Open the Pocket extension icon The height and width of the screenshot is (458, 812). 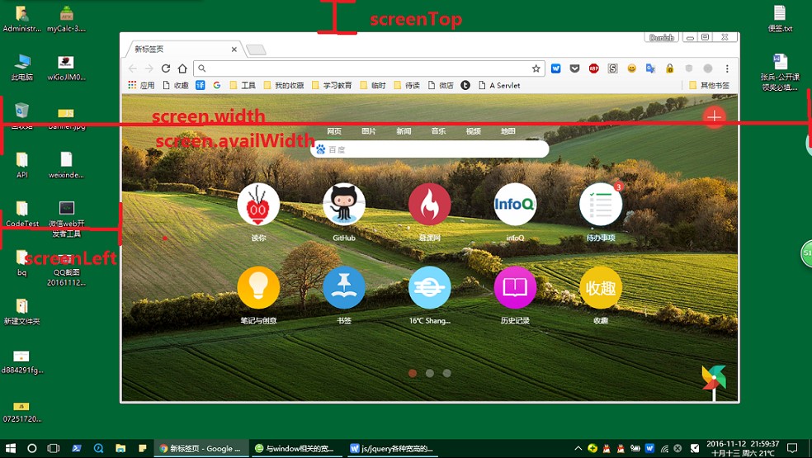pos(575,68)
